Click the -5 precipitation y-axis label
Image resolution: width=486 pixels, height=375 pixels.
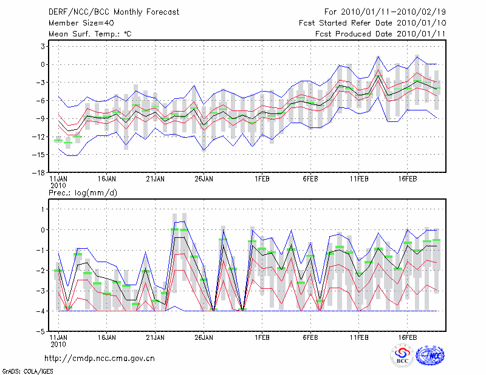tap(42, 332)
